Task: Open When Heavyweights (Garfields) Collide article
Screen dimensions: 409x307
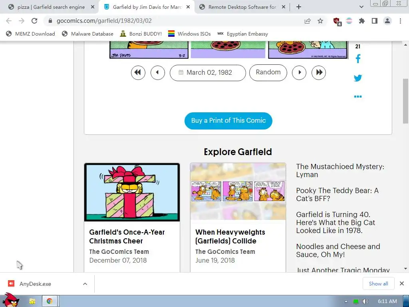Action: tap(230, 237)
